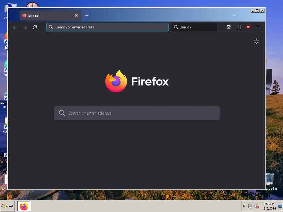Viewport: 283px width, 212px height.
Task: Open the Windows Start menu
Action: pos(7,206)
